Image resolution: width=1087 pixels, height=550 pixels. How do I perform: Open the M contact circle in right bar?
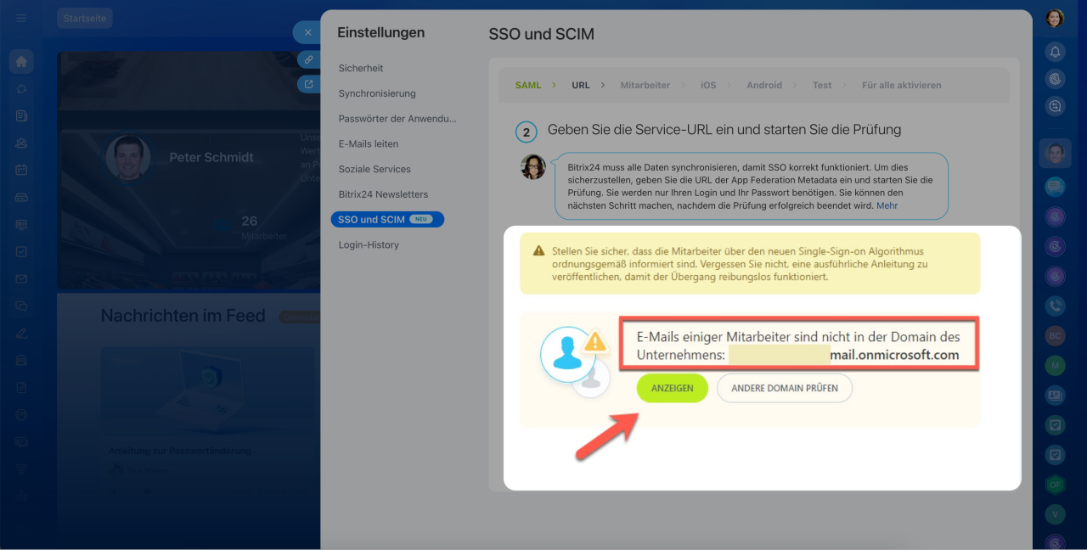click(x=1055, y=365)
